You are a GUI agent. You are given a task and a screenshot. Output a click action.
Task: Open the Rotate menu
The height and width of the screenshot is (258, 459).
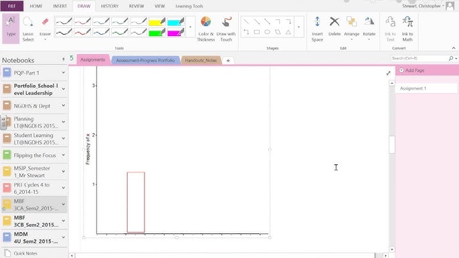point(369,28)
